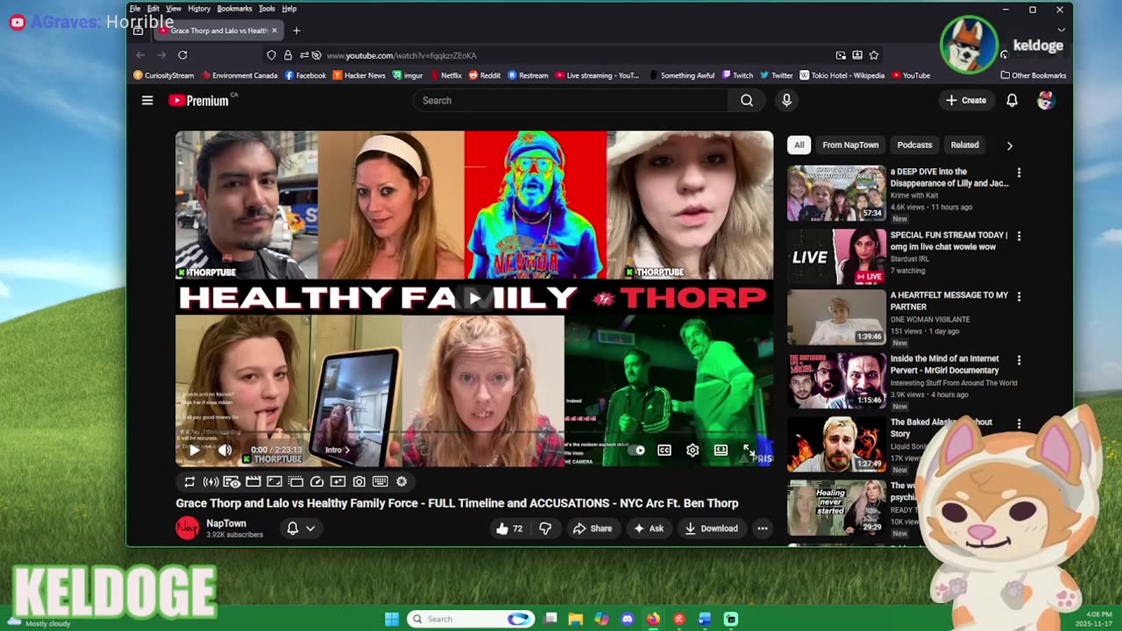Viewport: 1122px width, 631px height.
Task: Open options for Baked Alaska video
Action: pyautogui.click(x=1019, y=423)
